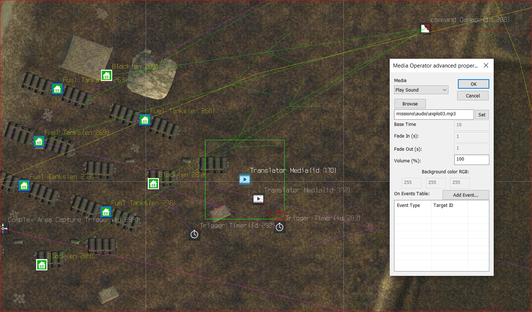Confirm the dialog with OK
Viewport: 532px width, 312px height.
pyautogui.click(x=473, y=84)
